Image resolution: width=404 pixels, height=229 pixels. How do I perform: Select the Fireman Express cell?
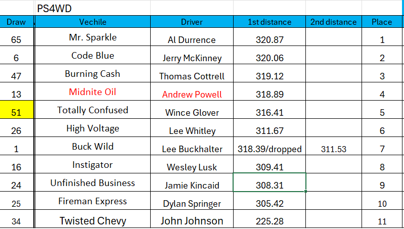point(93,201)
